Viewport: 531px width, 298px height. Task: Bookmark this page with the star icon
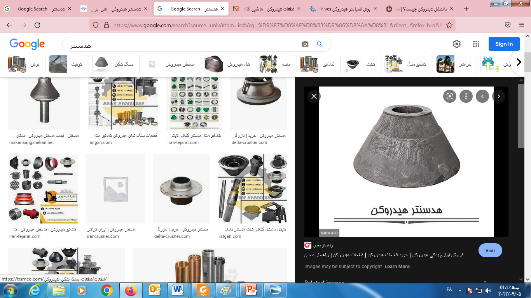click(449, 25)
